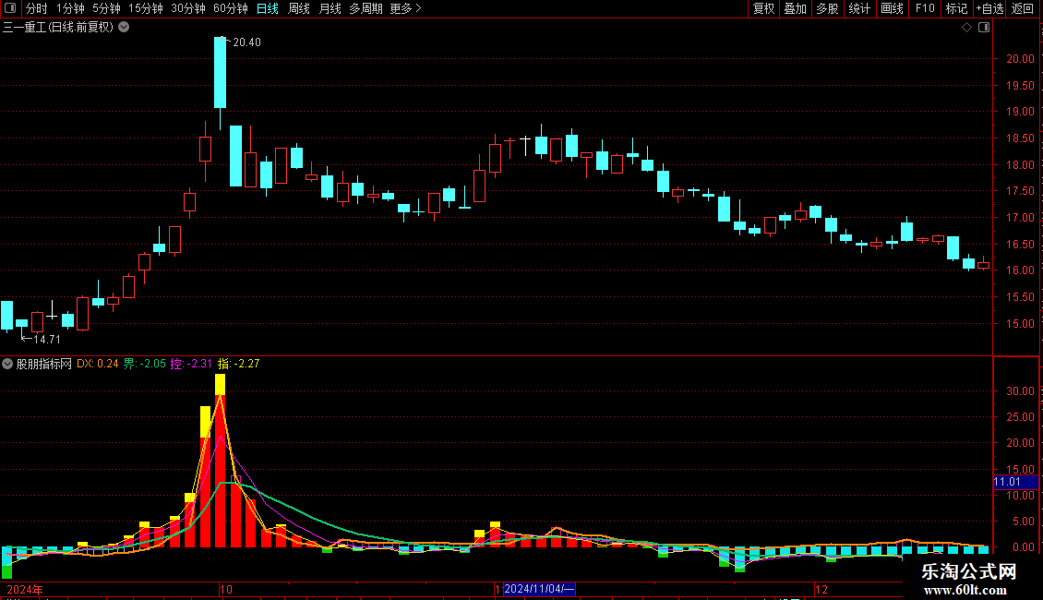Switch to 月线 monthly chart
The width and height of the screenshot is (1043, 600).
pos(330,8)
